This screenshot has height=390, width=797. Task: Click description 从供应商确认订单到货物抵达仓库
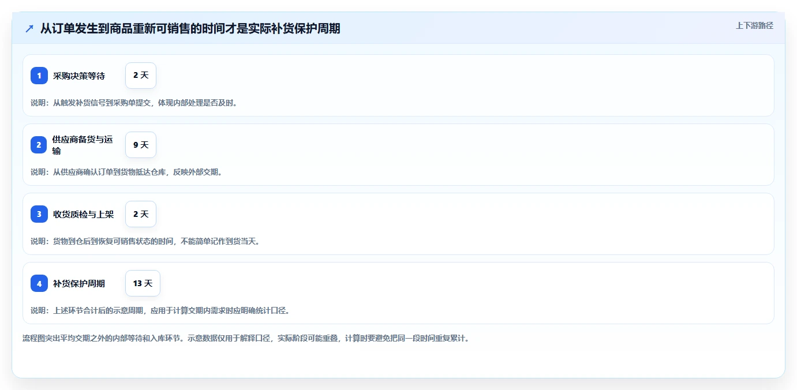126,172
